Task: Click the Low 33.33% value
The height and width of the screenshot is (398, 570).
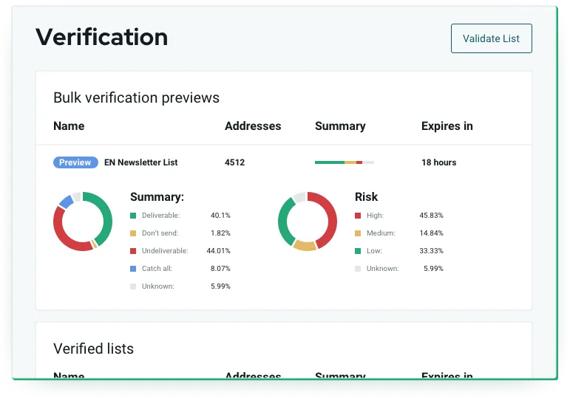Action: point(431,251)
